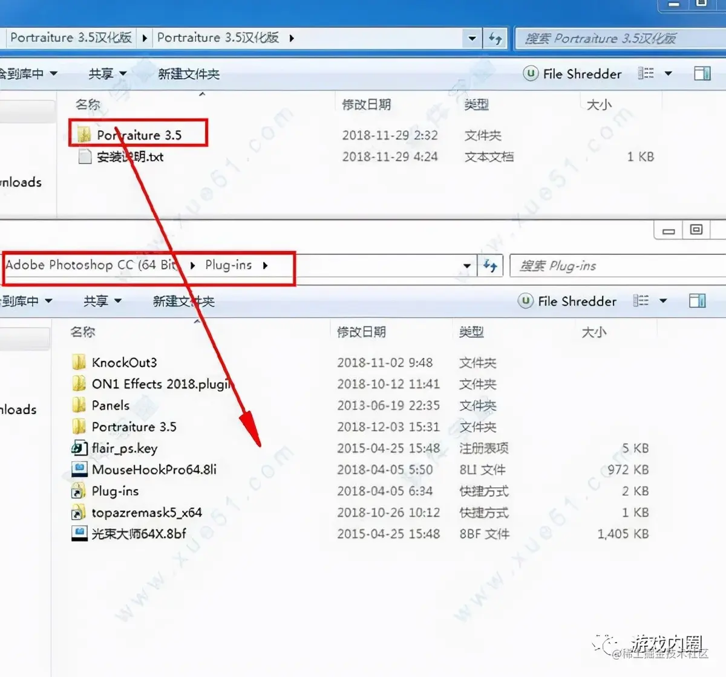Image resolution: width=726 pixels, height=677 pixels.
Task: Select Panels folder name text
Action: pyautogui.click(x=111, y=406)
